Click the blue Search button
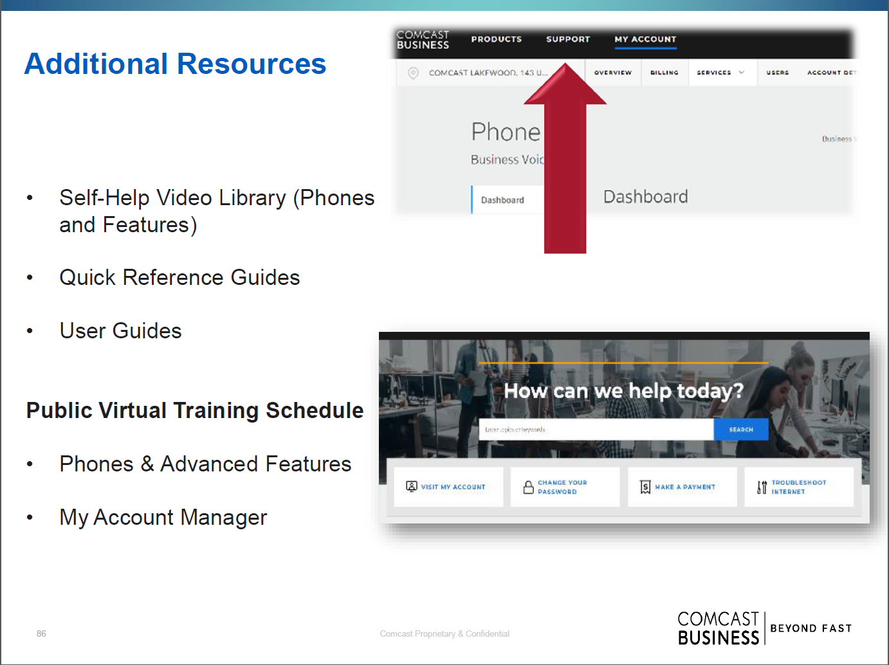The height and width of the screenshot is (665, 889). (x=741, y=430)
